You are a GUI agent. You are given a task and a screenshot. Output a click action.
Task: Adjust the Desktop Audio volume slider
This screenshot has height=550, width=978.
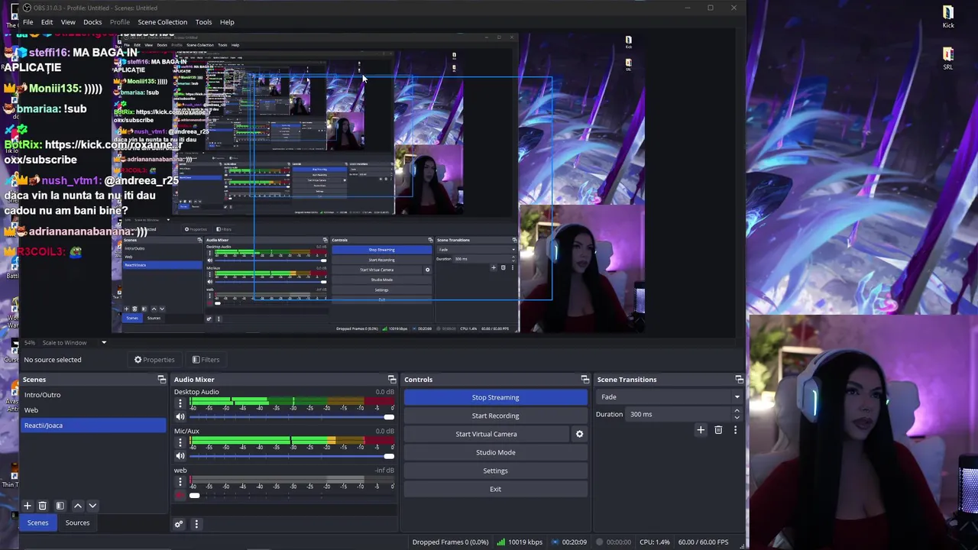click(x=292, y=417)
